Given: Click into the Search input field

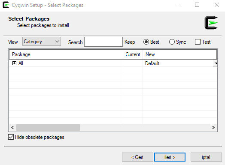Looking at the screenshot, I should click(x=103, y=42).
